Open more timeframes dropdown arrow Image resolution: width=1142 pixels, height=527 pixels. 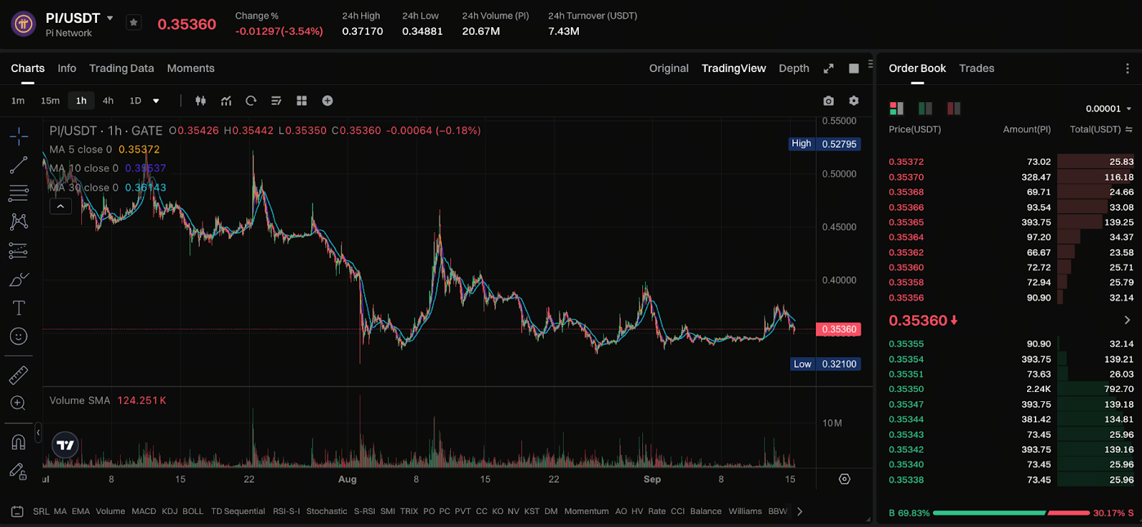click(x=156, y=101)
